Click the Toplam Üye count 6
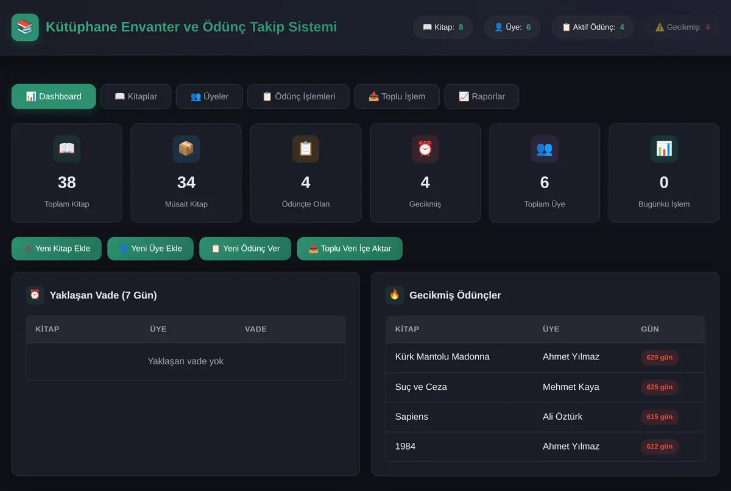The image size is (731, 491). point(545,182)
